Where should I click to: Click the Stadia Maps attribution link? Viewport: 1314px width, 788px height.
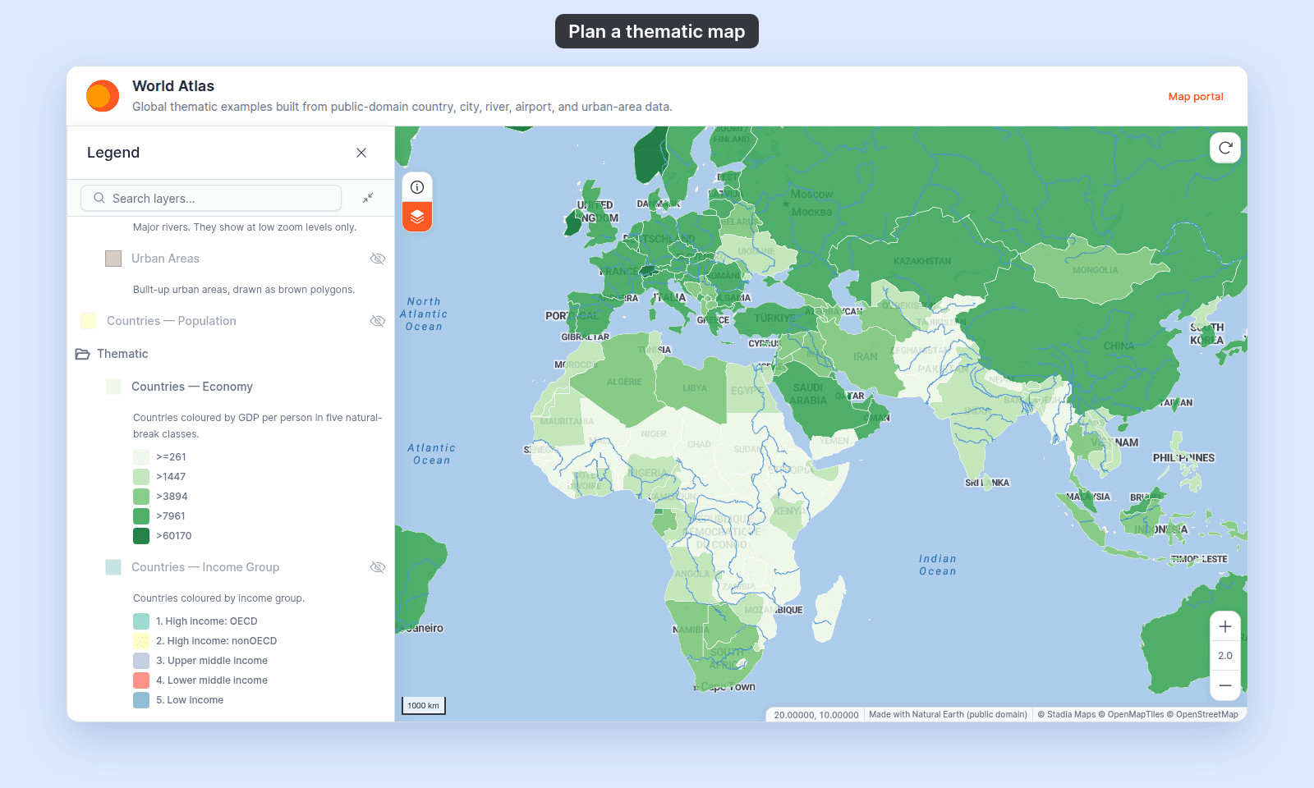(1066, 715)
